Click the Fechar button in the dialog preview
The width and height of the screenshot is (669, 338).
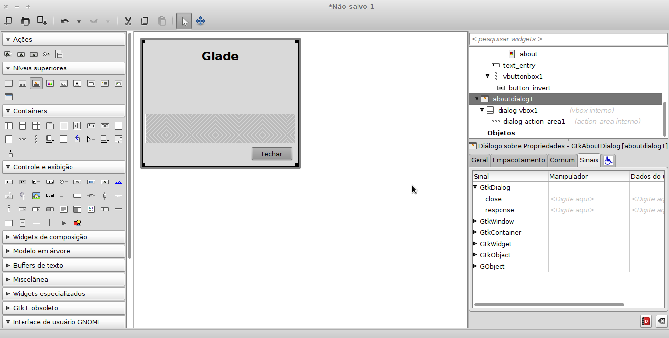coord(272,154)
